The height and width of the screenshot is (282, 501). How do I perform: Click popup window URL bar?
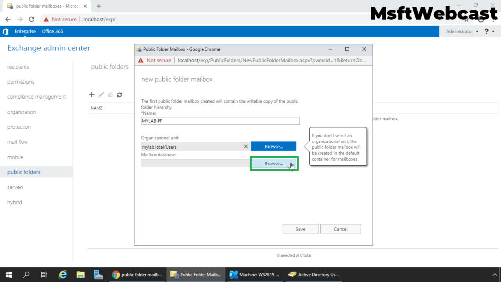click(x=272, y=60)
